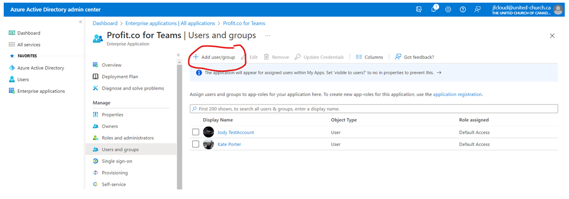Select the Kate Porter checkbox
Screen dimensions: 569x199
[x=195, y=144]
